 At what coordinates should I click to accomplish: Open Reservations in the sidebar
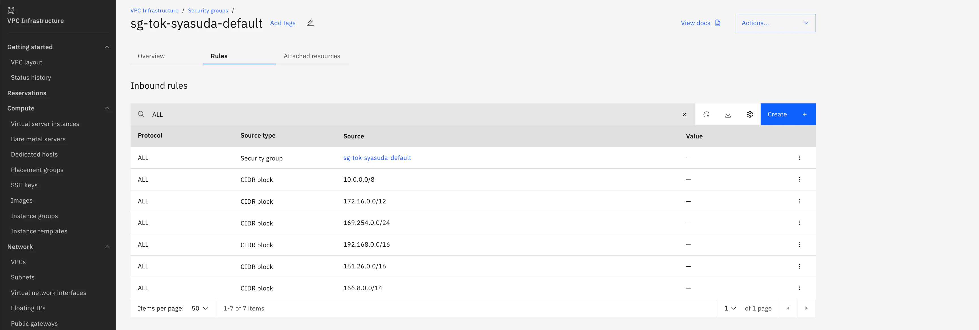(27, 93)
